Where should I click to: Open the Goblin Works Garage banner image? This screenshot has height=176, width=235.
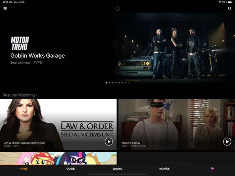point(172,48)
